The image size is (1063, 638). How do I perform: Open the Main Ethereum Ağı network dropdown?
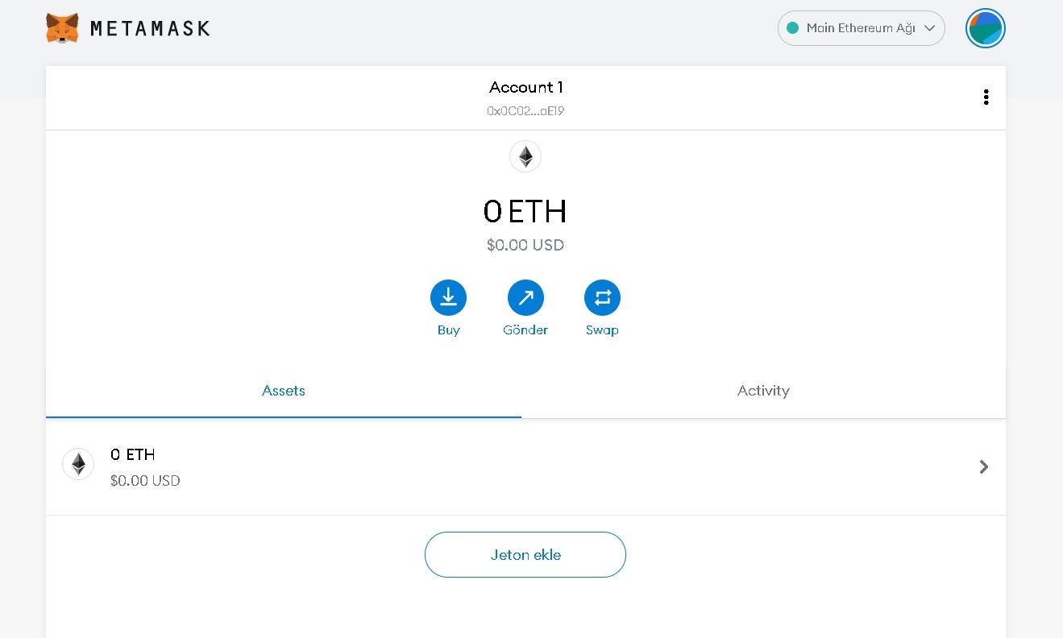point(861,28)
